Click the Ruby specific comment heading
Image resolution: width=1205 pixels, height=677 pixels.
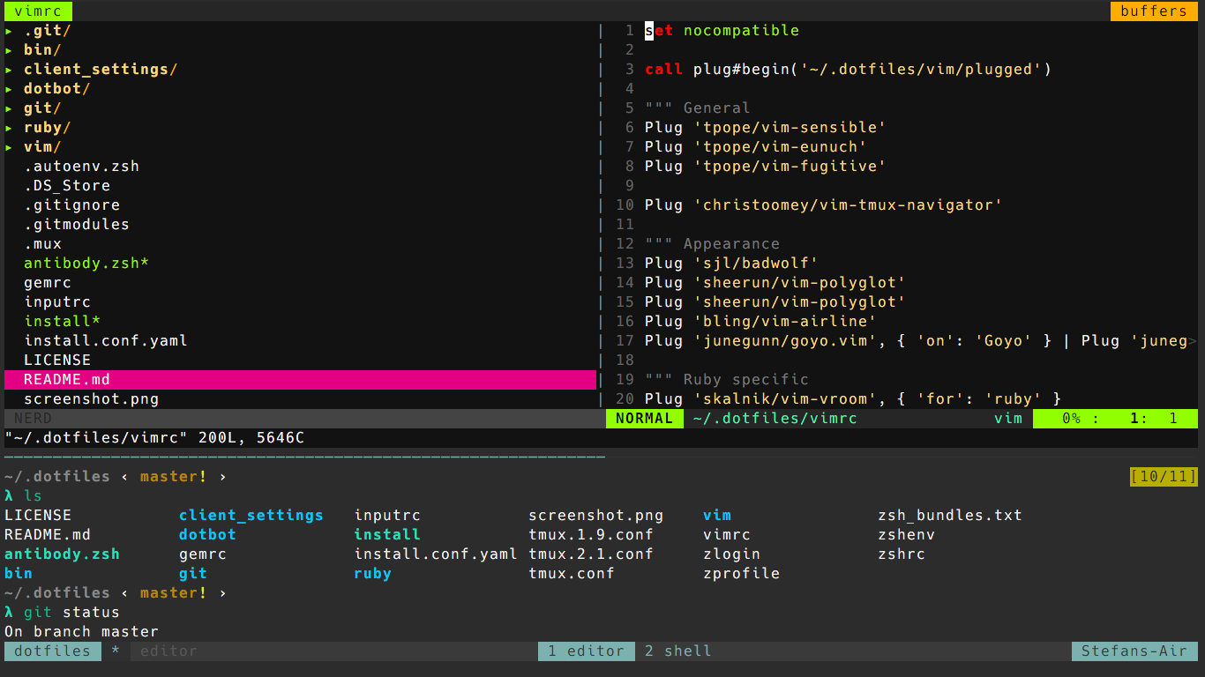(726, 380)
